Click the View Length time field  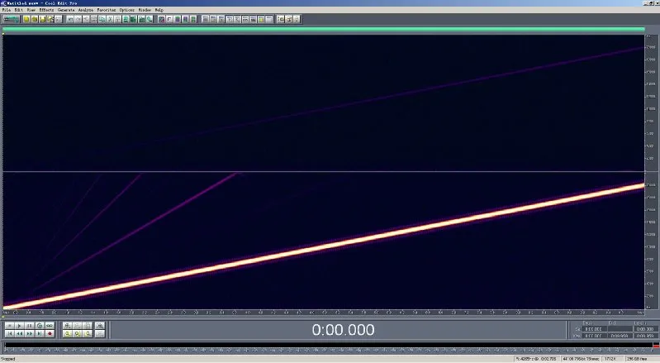pyautogui.click(x=646, y=336)
